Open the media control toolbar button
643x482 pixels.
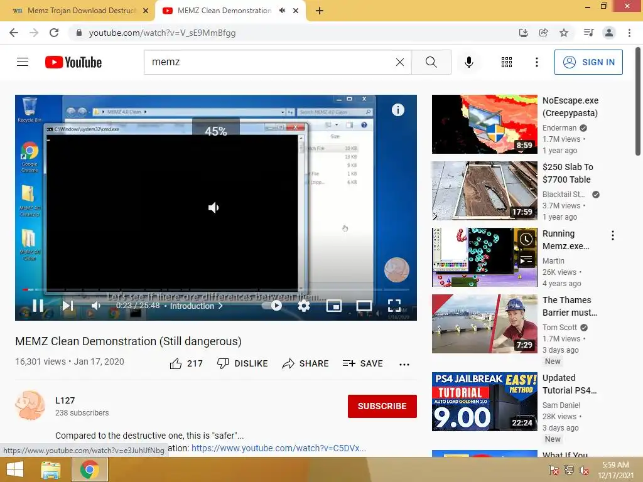click(x=589, y=33)
